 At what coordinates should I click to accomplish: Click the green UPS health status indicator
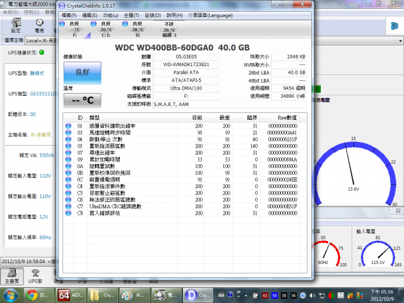pos(42,52)
